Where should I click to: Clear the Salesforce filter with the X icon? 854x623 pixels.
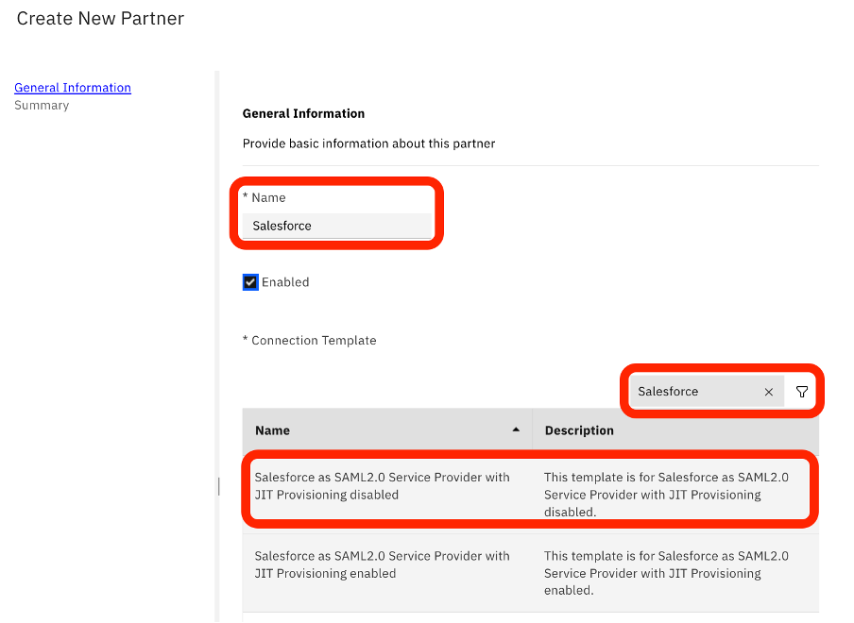[x=768, y=391]
